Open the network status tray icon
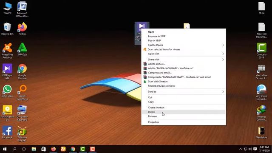The image size is (272, 153). pyautogui.click(x=246, y=149)
